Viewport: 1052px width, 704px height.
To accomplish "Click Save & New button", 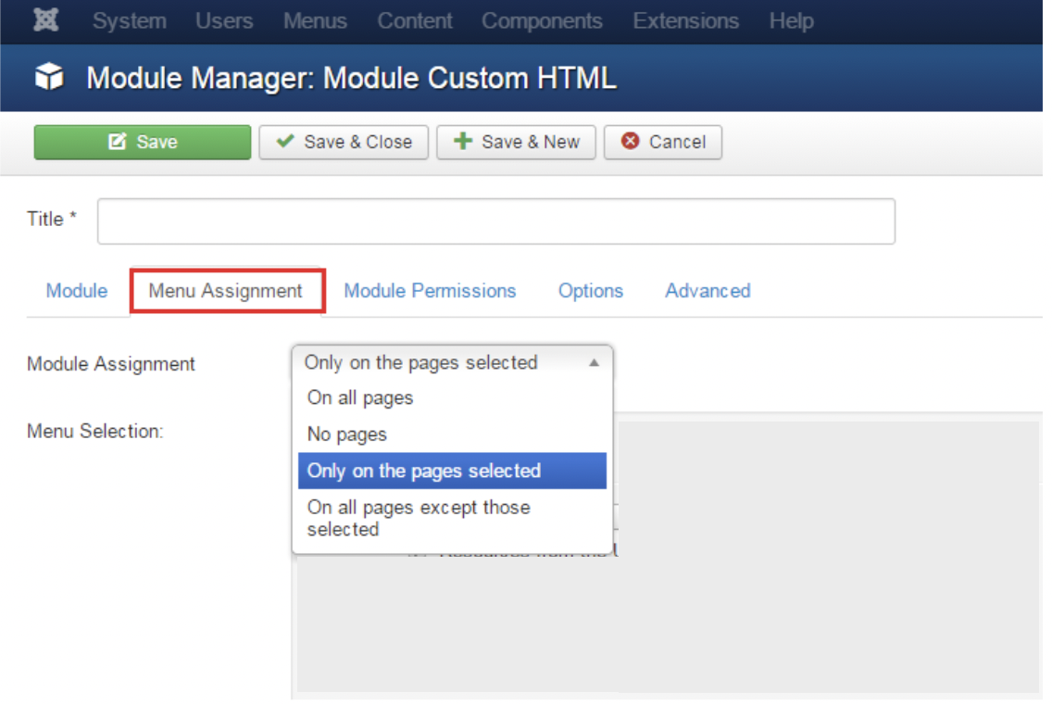I will pyautogui.click(x=516, y=142).
